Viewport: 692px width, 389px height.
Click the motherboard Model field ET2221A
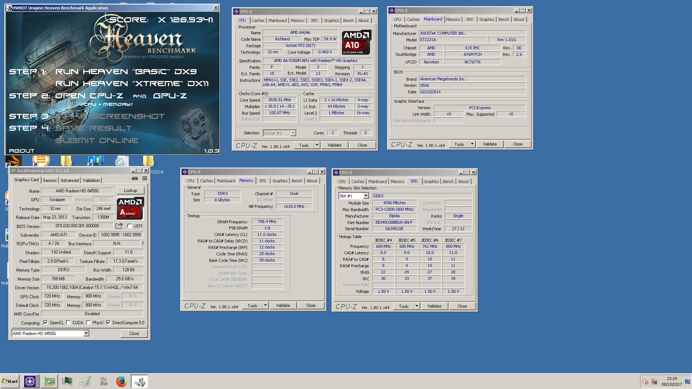coord(453,40)
